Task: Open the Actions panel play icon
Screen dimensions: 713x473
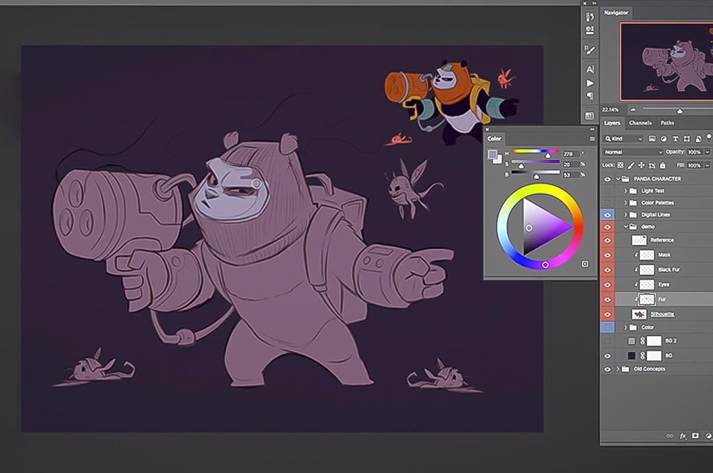Action: [x=590, y=83]
